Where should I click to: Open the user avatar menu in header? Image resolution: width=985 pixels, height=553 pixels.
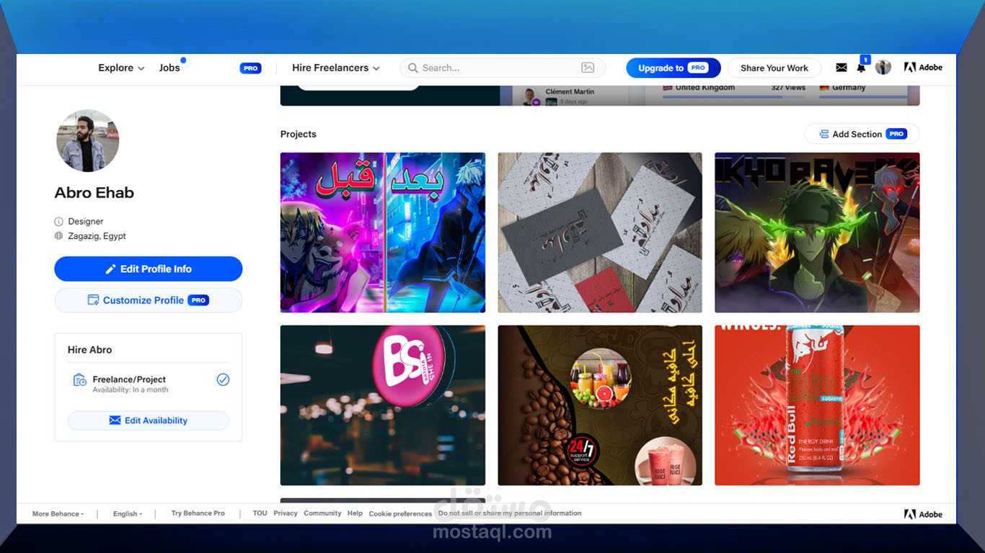[883, 68]
